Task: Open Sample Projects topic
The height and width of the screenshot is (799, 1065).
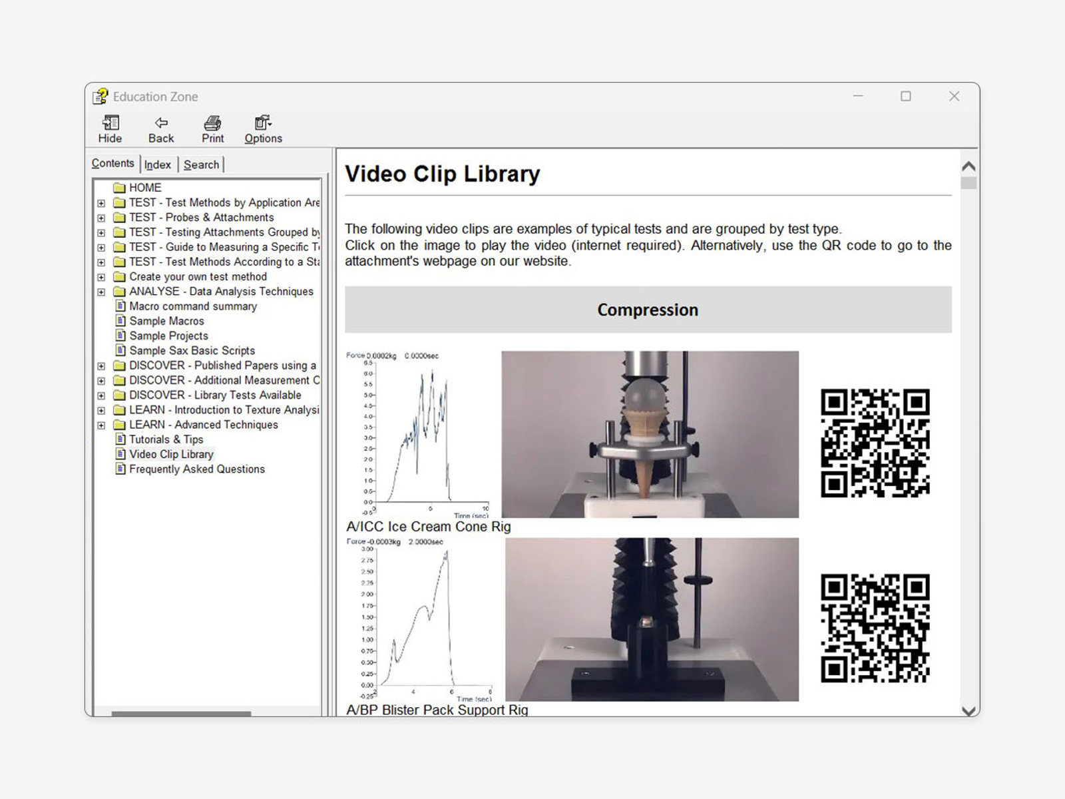Action: tap(168, 336)
